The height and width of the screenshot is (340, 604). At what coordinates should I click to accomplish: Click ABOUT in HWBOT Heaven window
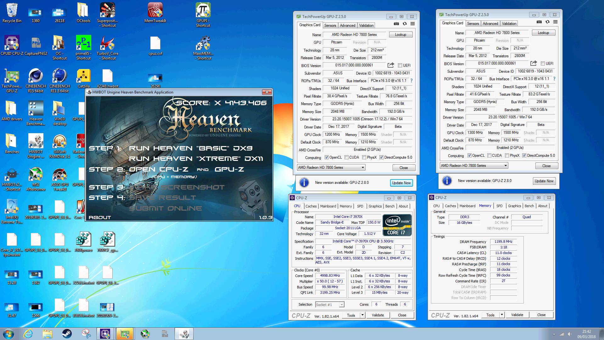point(100,218)
